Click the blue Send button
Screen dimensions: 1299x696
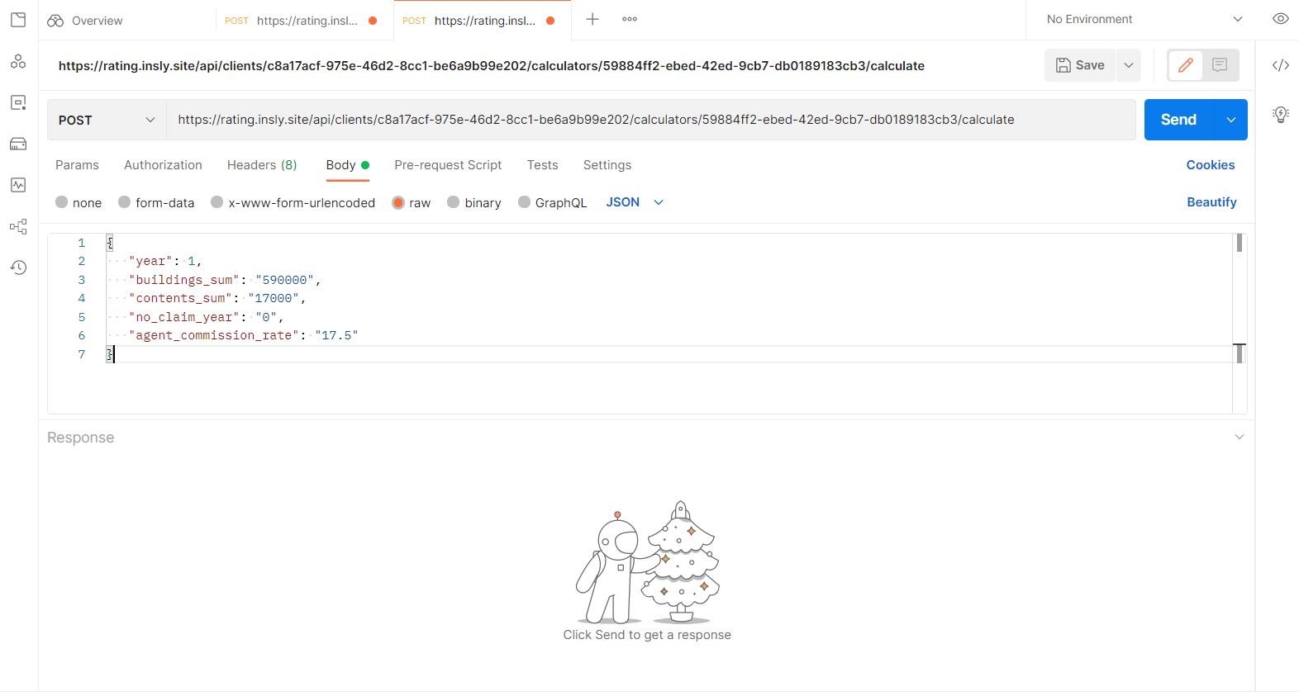(x=1178, y=120)
